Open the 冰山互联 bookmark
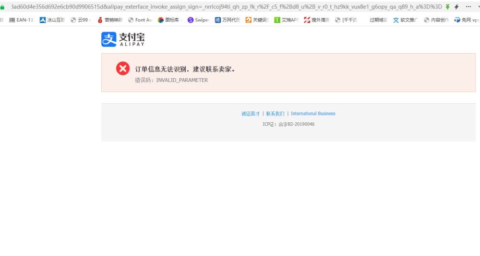 pyautogui.click(x=52, y=20)
